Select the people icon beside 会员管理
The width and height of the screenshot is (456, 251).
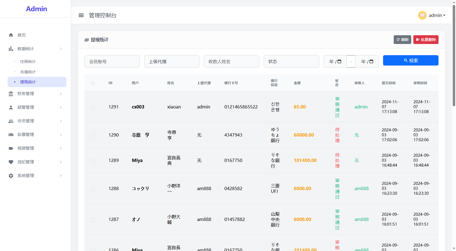11,121
